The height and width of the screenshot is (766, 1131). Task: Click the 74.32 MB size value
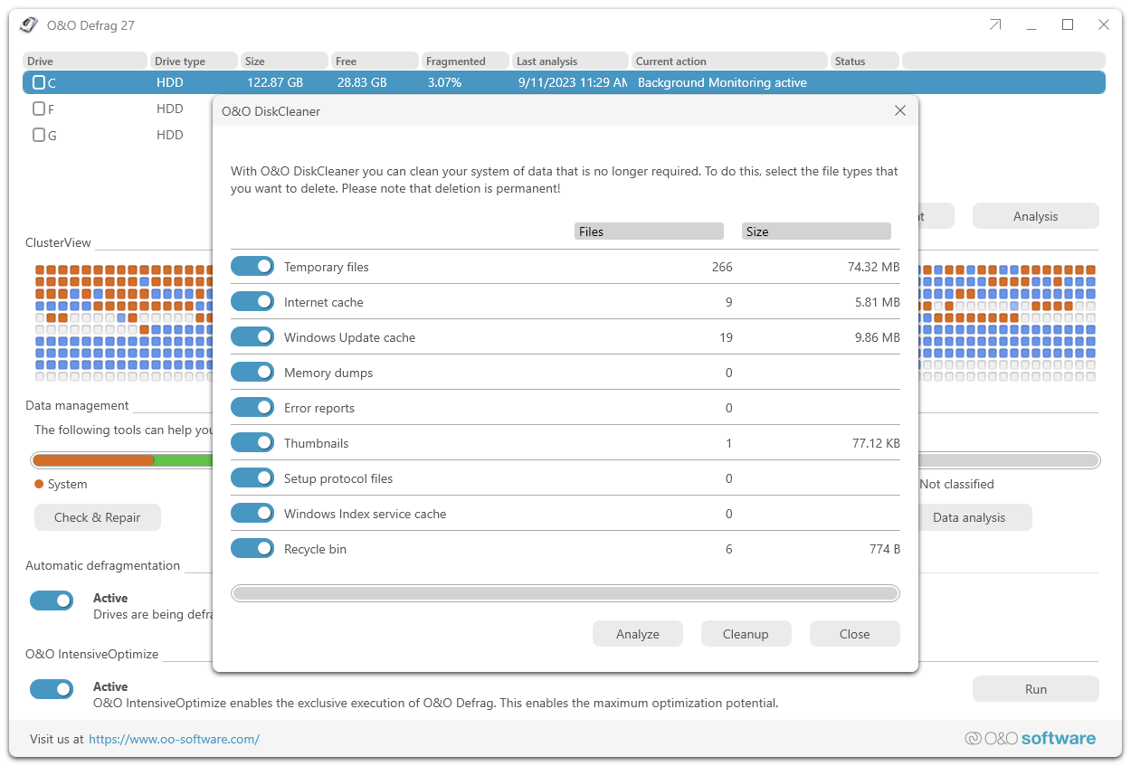point(874,267)
